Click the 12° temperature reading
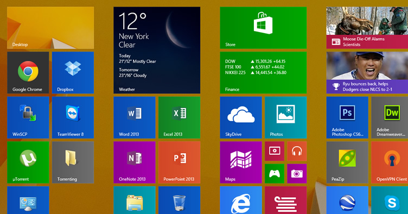The image size is (408, 214). [132, 21]
